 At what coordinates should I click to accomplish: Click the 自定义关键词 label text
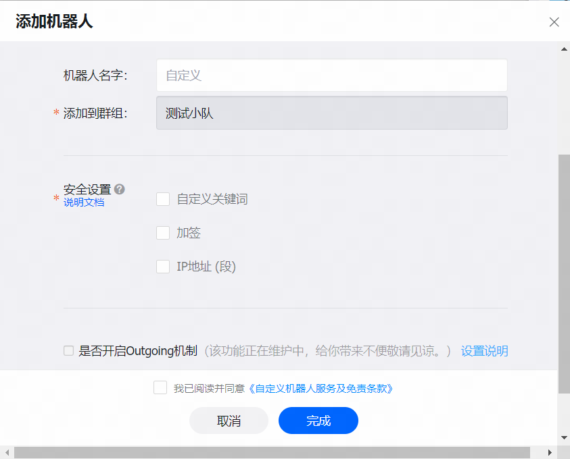point(212,199)
